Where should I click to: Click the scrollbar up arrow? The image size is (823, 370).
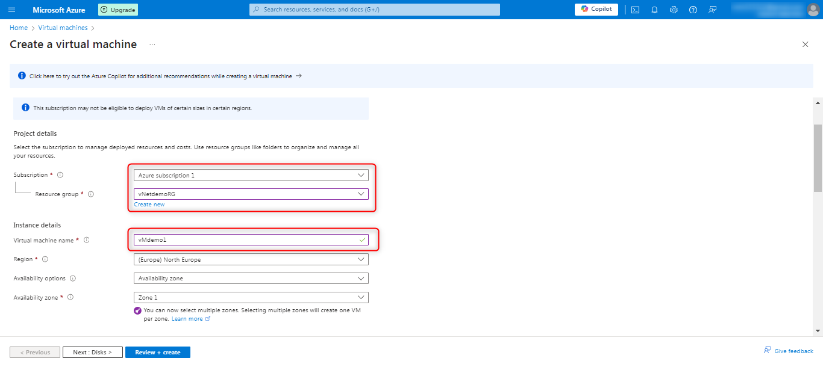click(x=818, y=103)
